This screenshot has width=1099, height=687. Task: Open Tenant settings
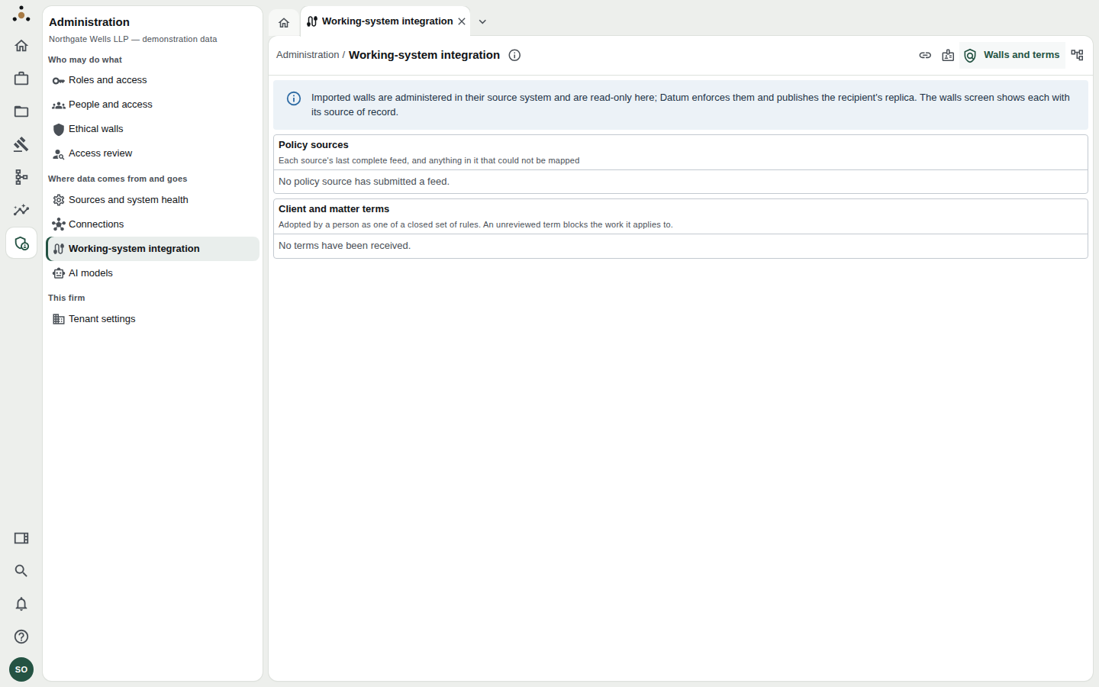pyautogui.click(x=153, y=319)
